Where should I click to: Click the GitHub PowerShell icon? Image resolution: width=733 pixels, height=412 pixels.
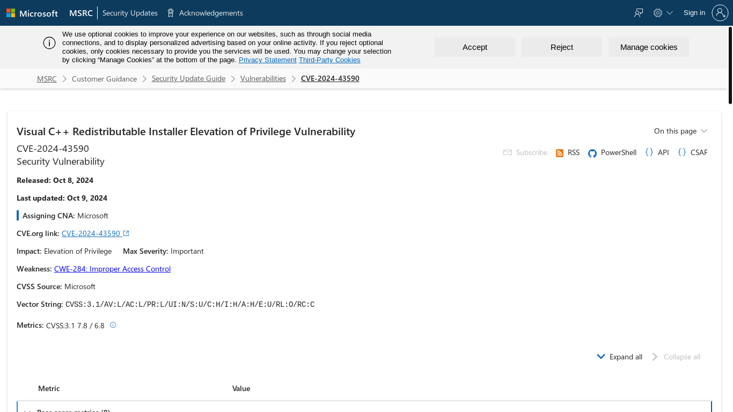[592, 153]
